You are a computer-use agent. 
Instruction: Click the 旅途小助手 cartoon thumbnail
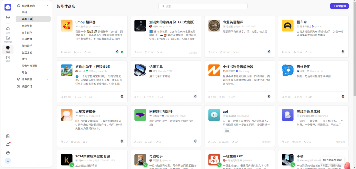coord(67,70)
